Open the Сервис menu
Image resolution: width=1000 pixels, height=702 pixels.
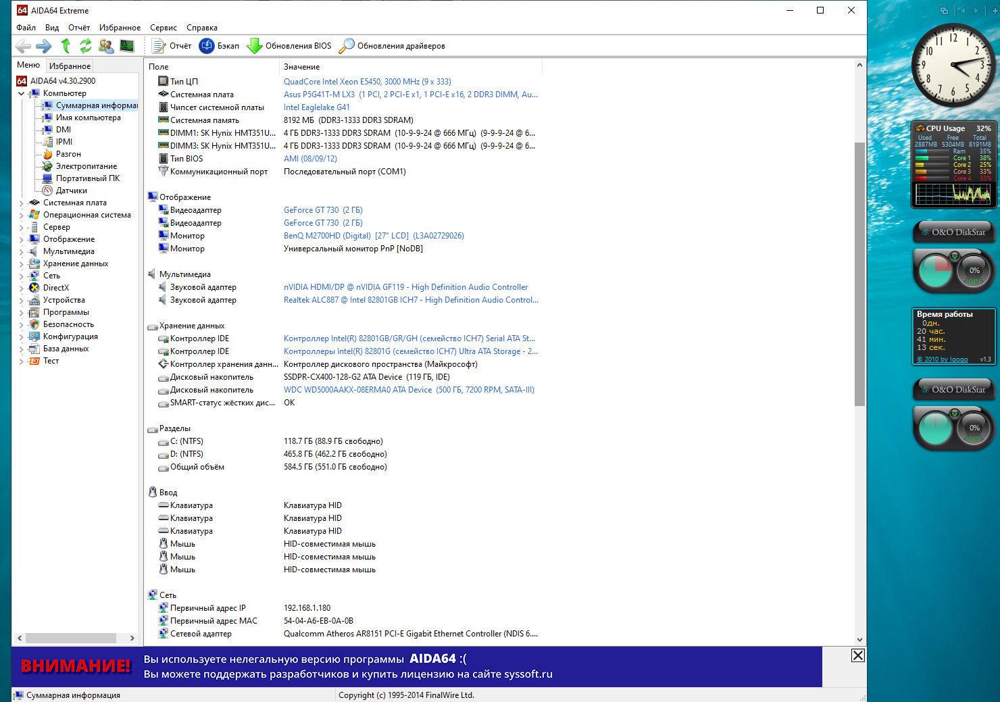163,28
